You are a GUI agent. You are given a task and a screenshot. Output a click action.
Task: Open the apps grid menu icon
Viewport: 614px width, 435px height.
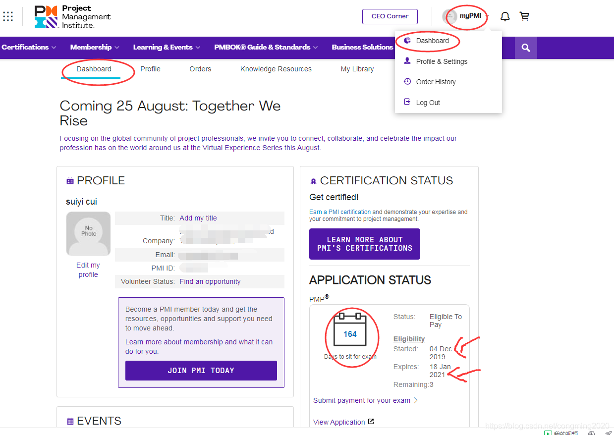point(8,16)
